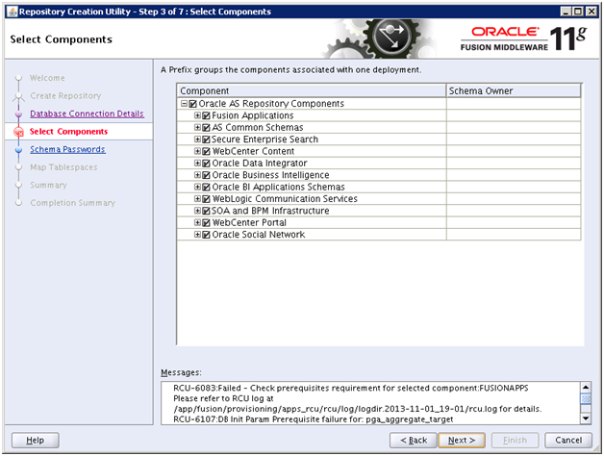The height and width of the screenshot is (456, 604).
Task: Select the Select Components step in sidebar
Action: coord(68,132)
